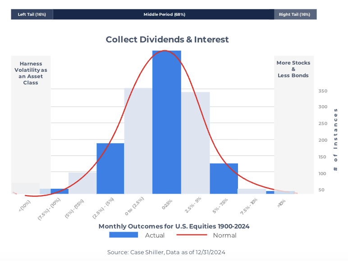The width and height of the screenshot is (348, 261).
Task: Click the Harness Volatility as an Asset Class panel
Action: [31, 73]
